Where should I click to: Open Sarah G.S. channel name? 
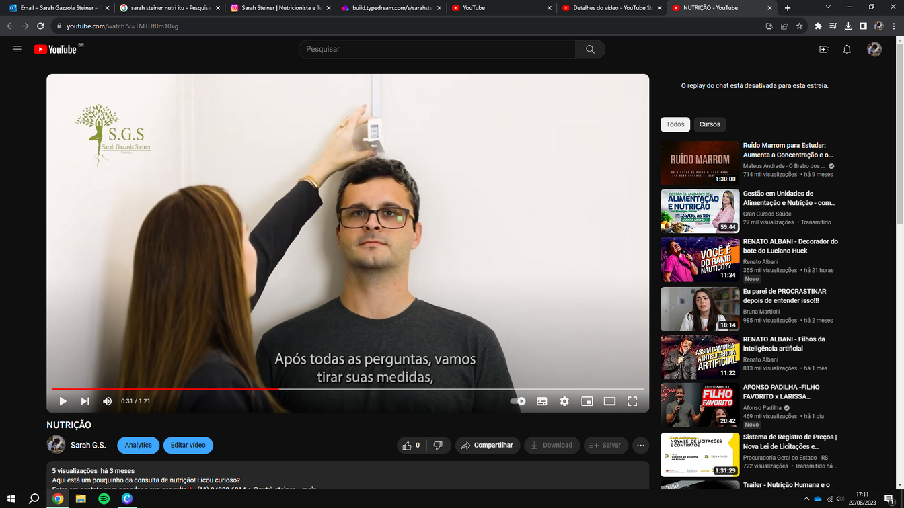coord(88,445)
